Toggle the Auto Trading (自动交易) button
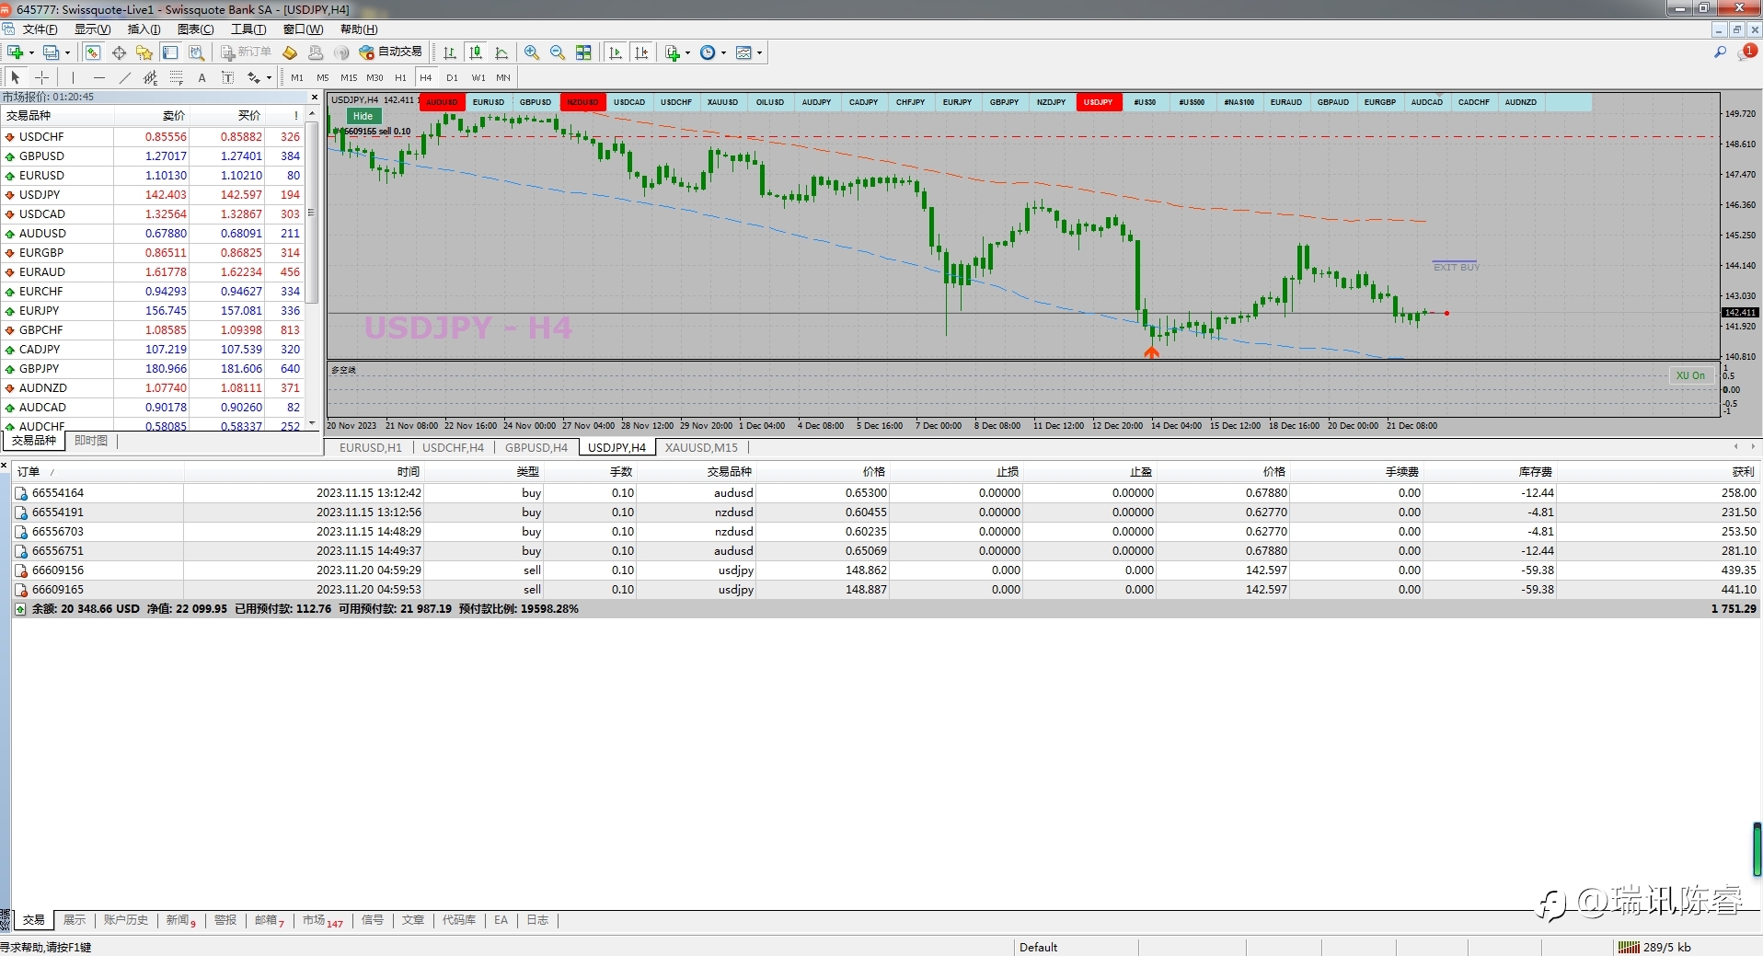Image resolution: width=1763 pixels, height=956 pixels. pyautogui.click(x=391, y=52)
